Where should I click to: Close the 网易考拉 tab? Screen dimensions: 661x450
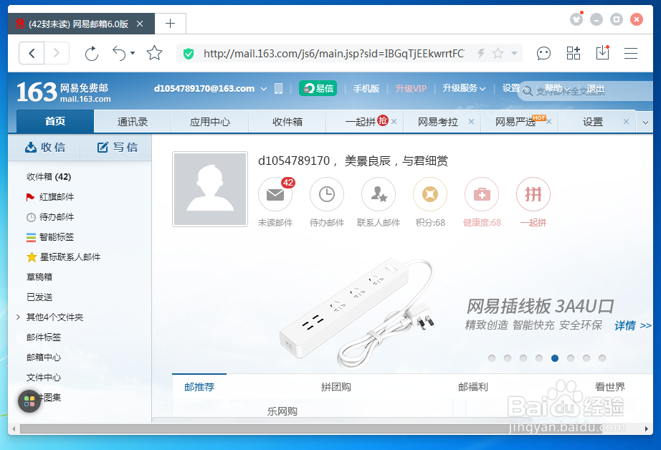click(471, 122)
